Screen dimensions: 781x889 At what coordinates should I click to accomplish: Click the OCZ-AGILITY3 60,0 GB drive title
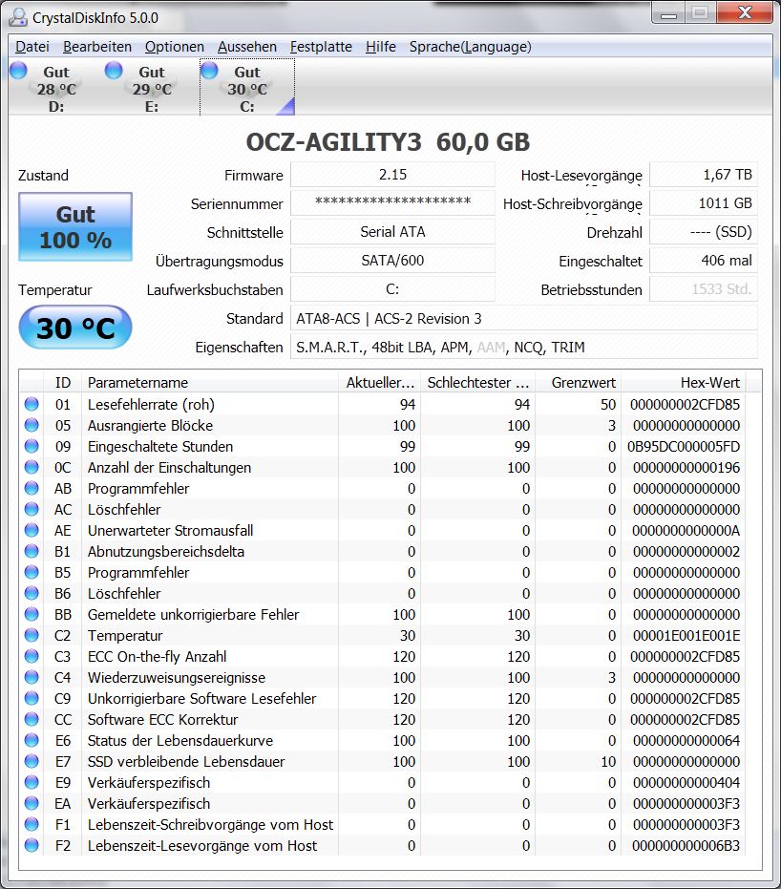tap(388, 141)
